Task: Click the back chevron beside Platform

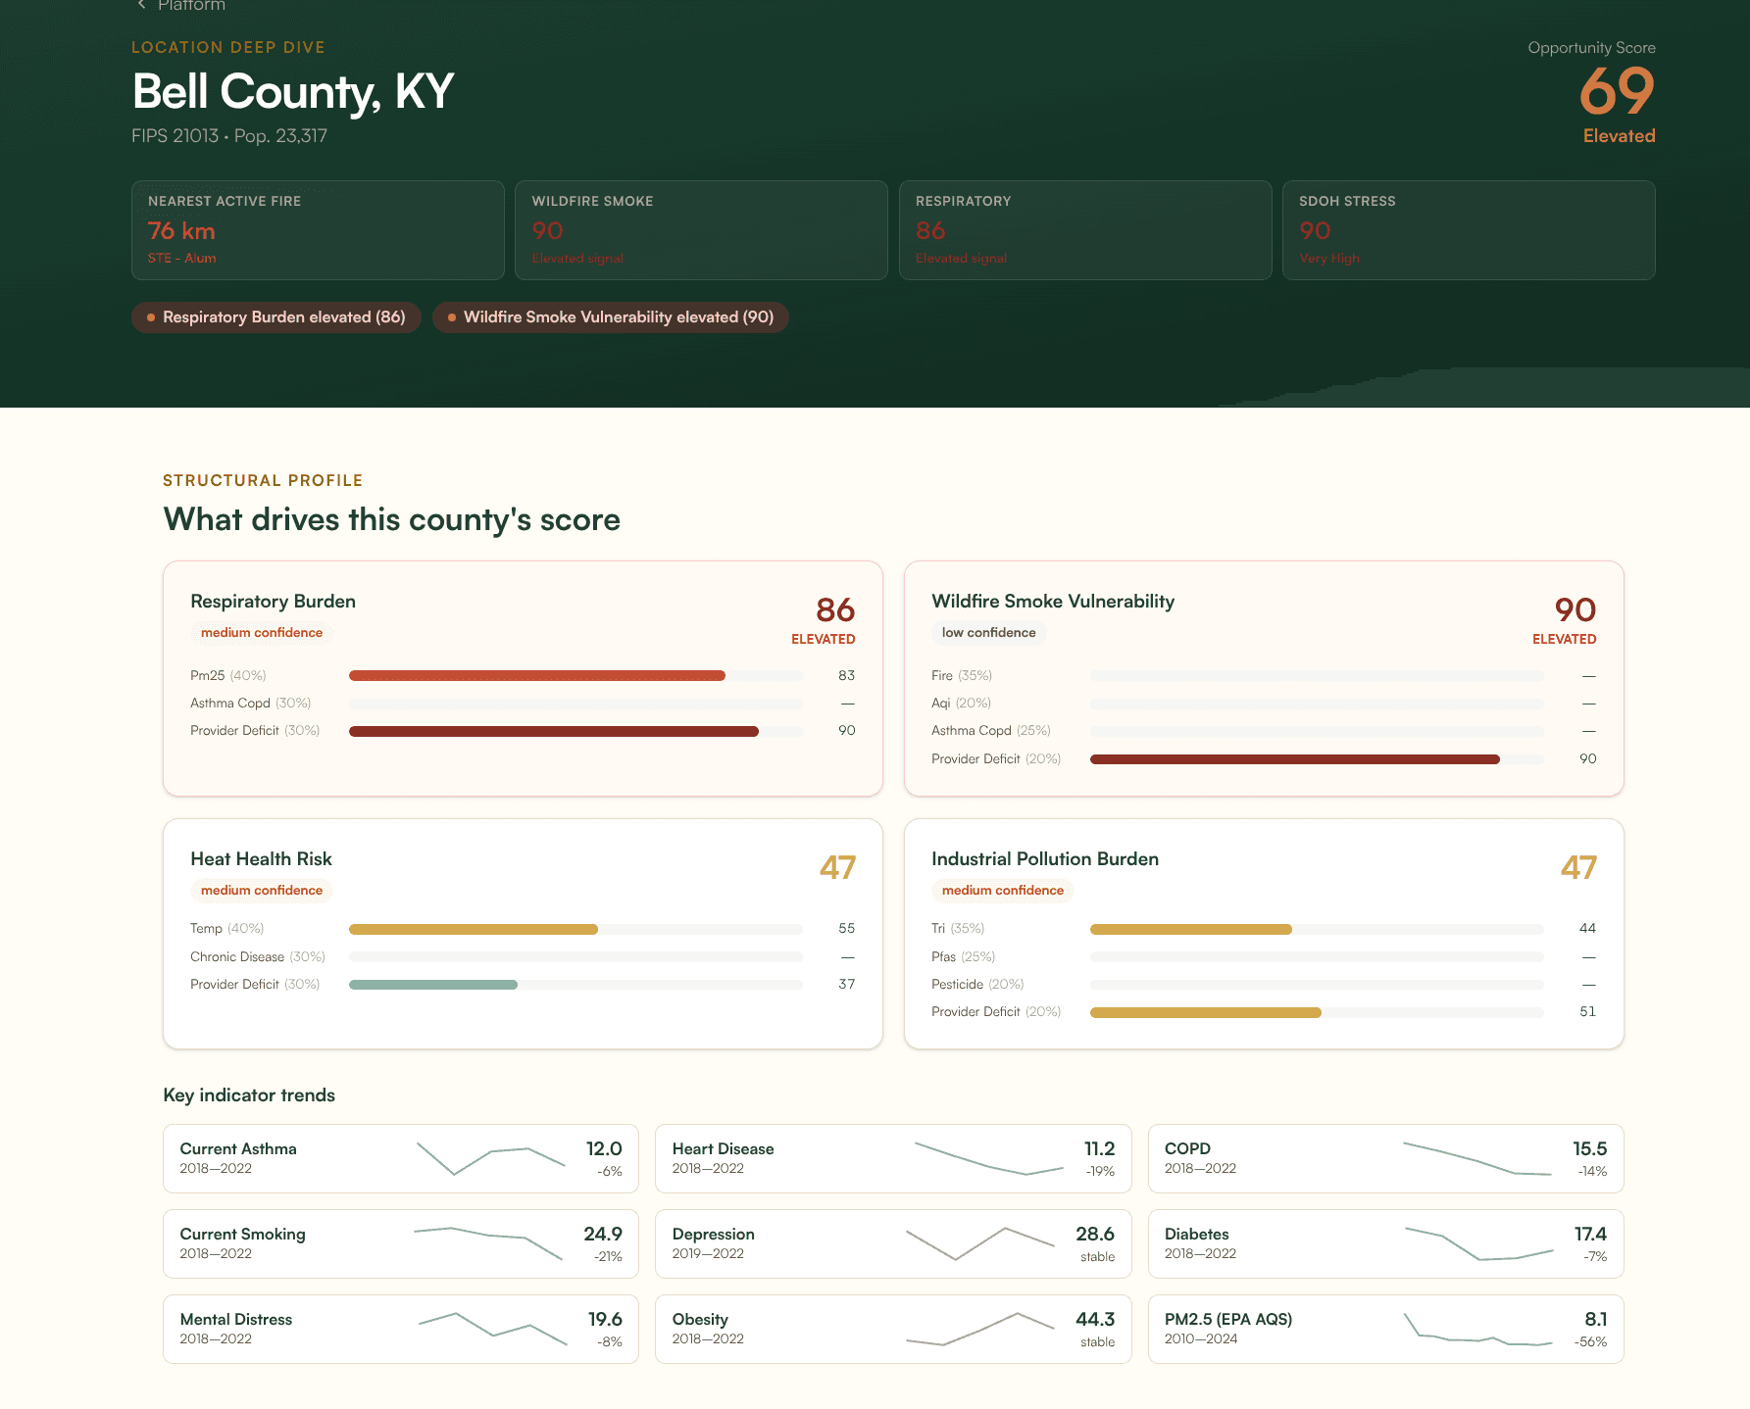Action: click(x=140, y=4)
